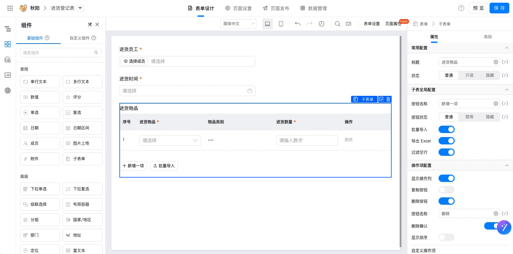Viewport: 513px width, 254px height.
Task: Open the app launcher grid icon
Action: [10, 8]
